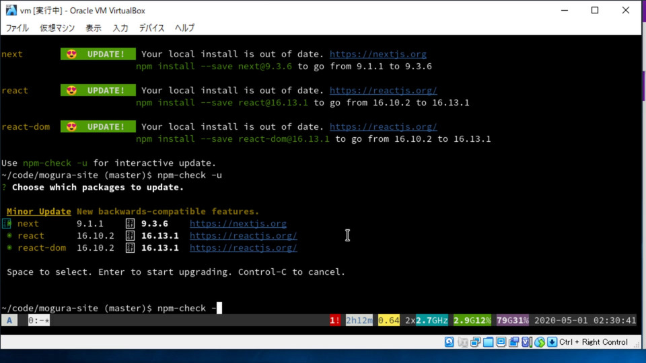The width and height of the screenshot is (646, 363).
Task: Open the 入力 menu
Action: click(x=120, y=28)
